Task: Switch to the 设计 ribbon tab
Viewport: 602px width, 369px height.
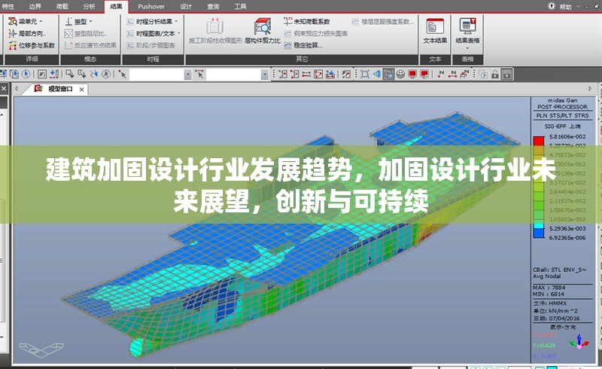Action: pos(186,7)
